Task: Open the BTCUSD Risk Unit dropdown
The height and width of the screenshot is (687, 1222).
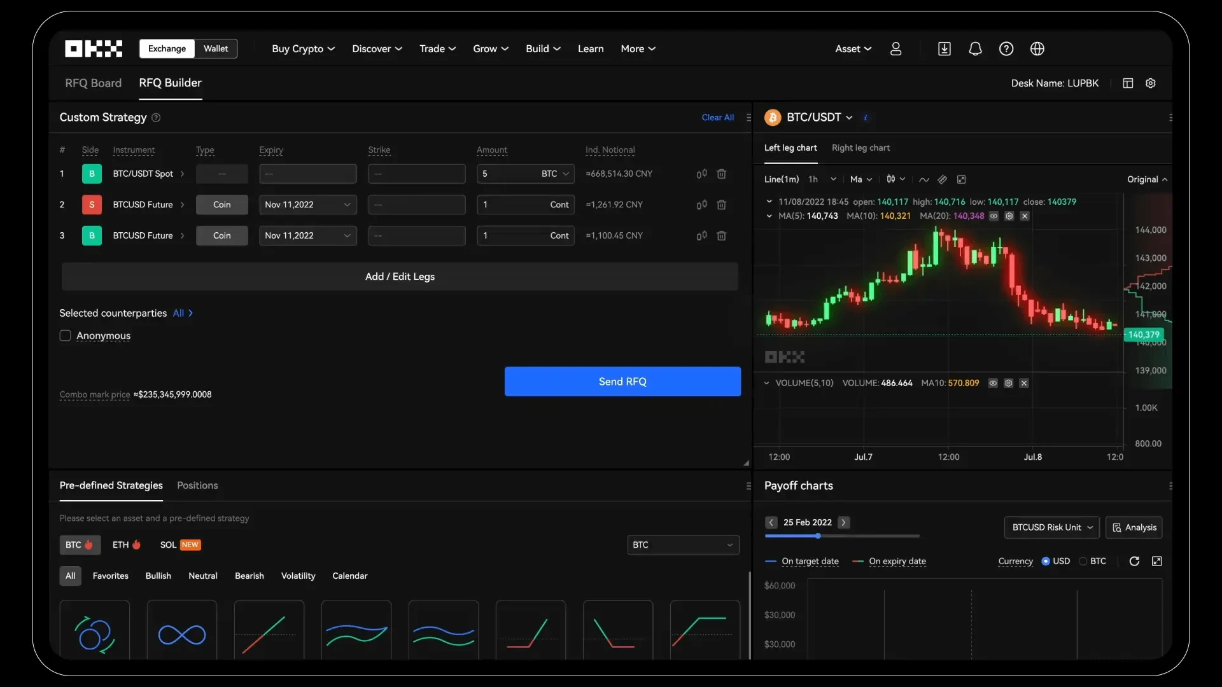Action: (x=1051, y=527)
